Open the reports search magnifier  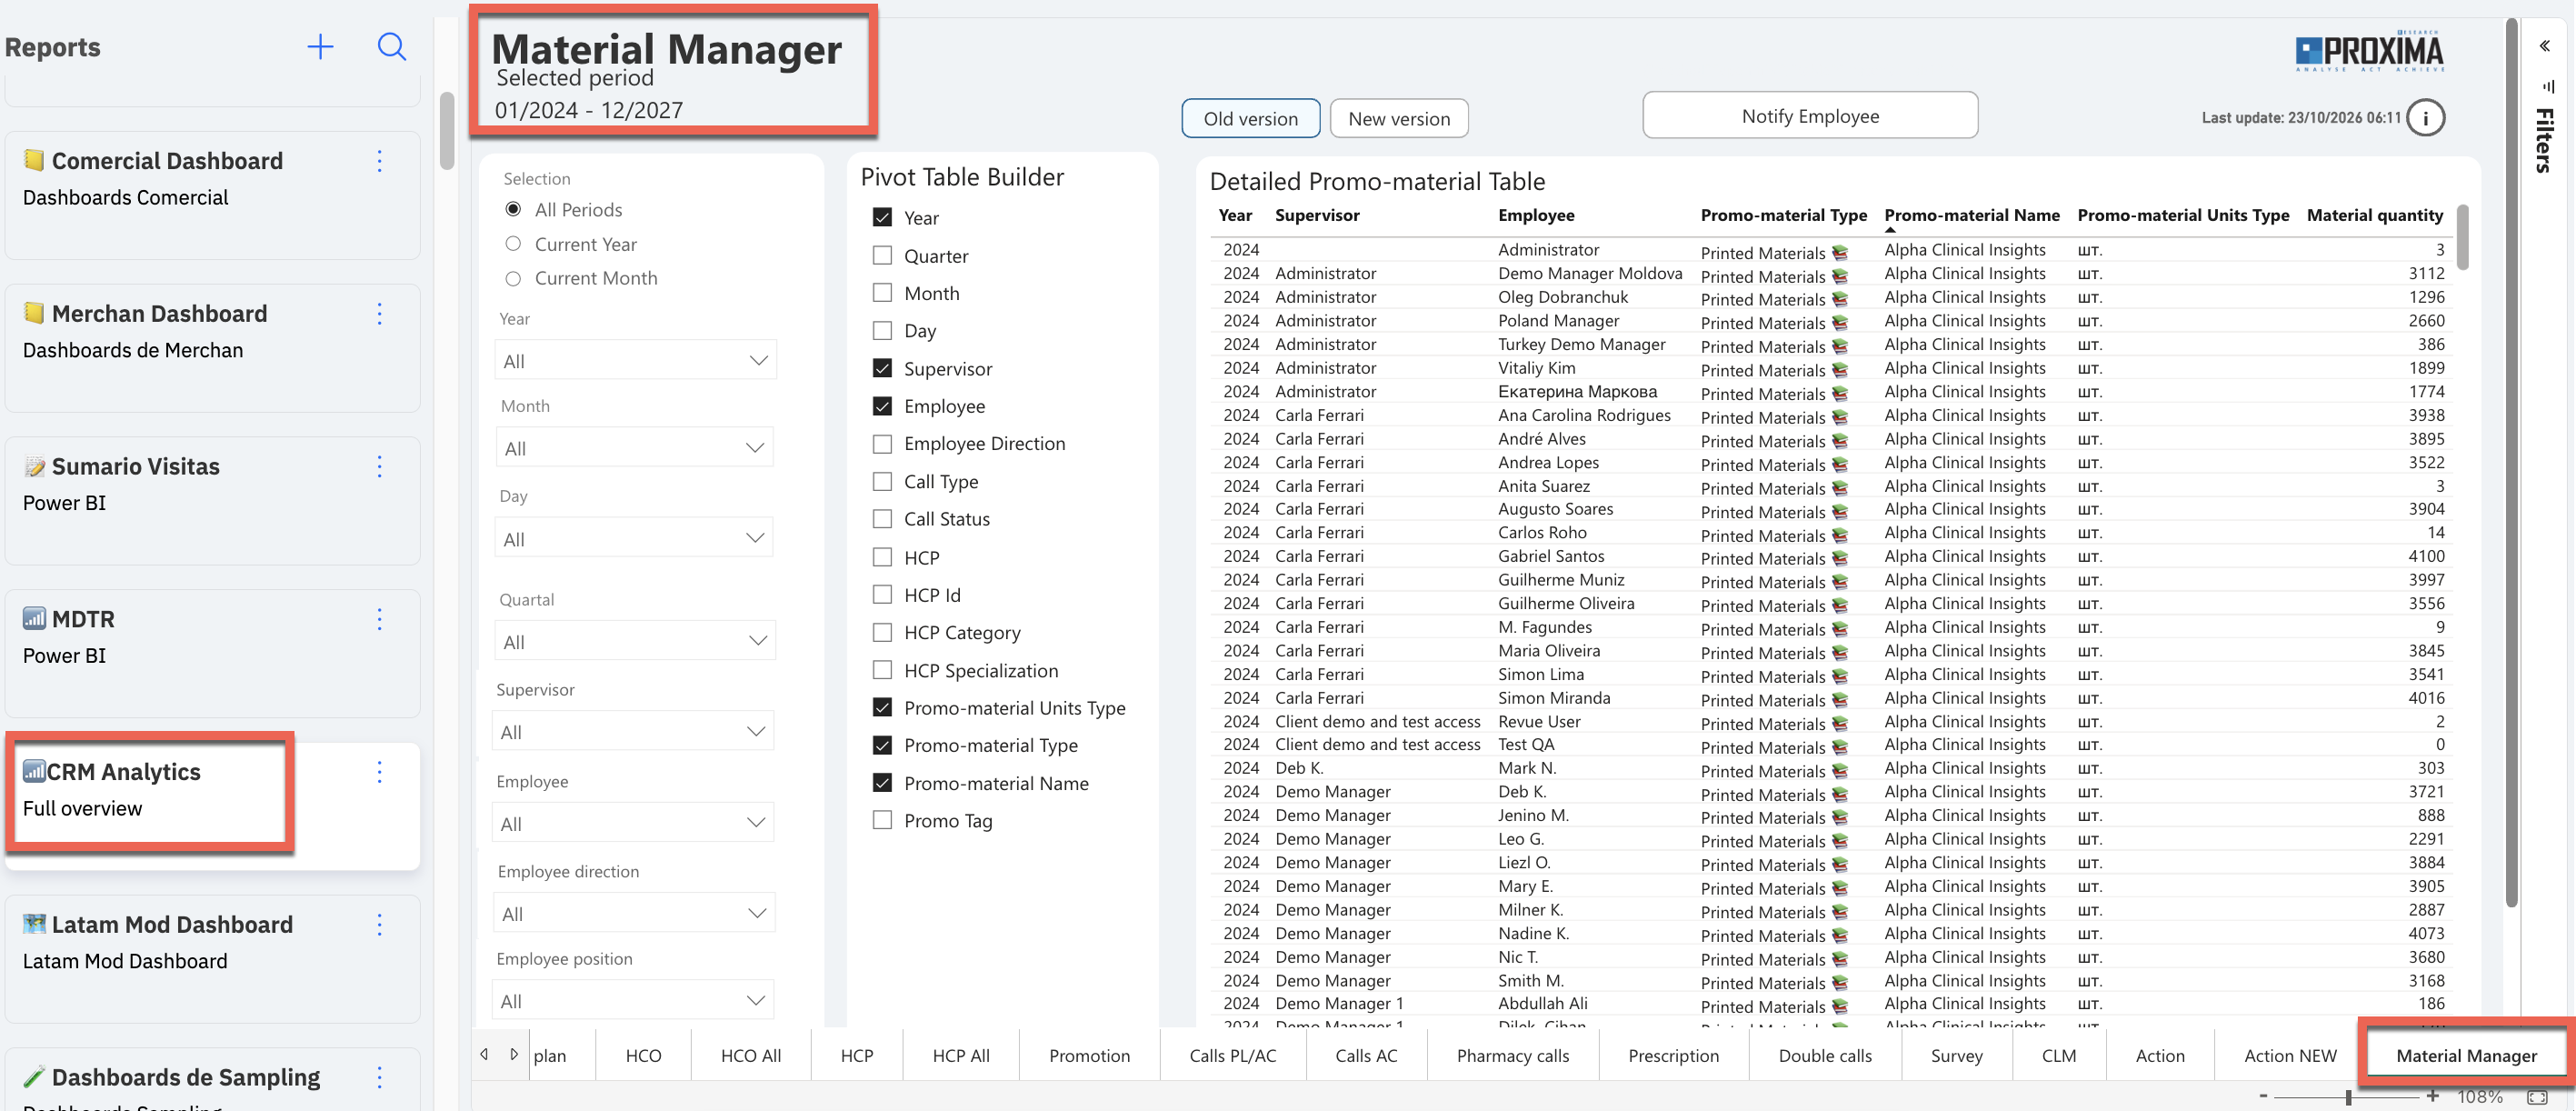click(x=392, y=47)
